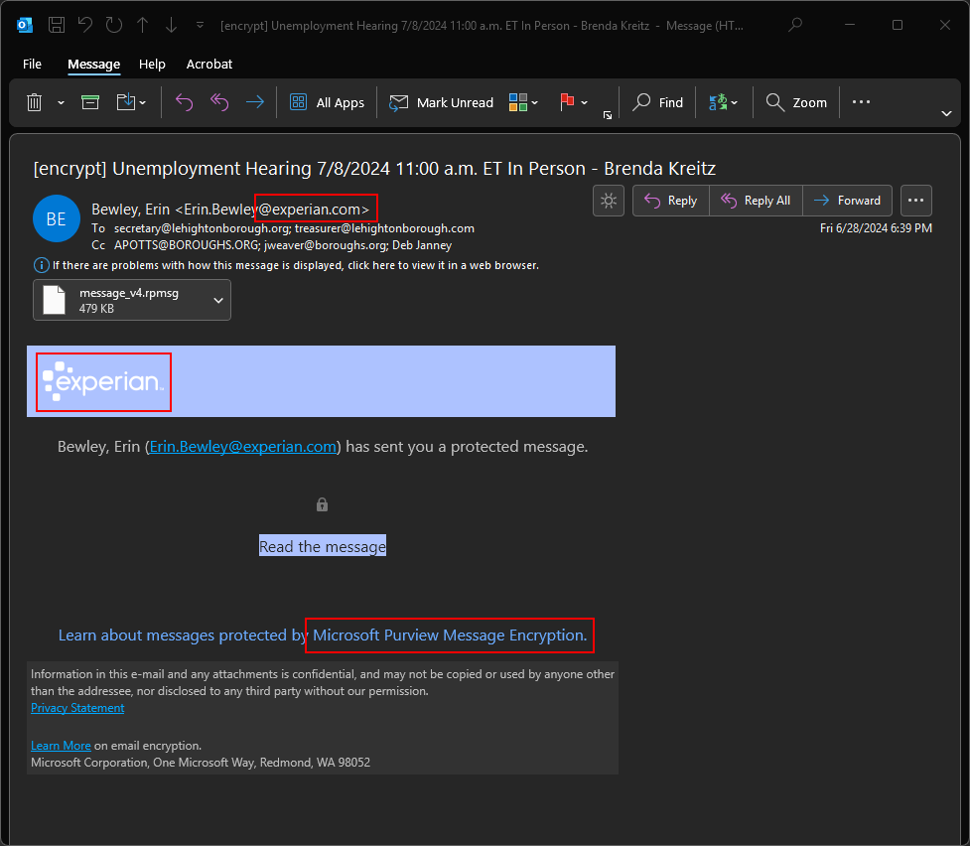Click the BE sender avatar

click(57, 219)
